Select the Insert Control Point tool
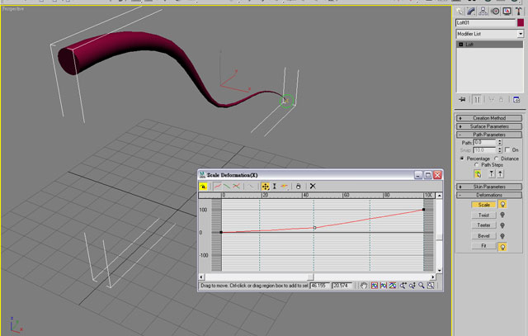Screen dimensions: 528x336 pyautogui.click(x=285, y=187)
